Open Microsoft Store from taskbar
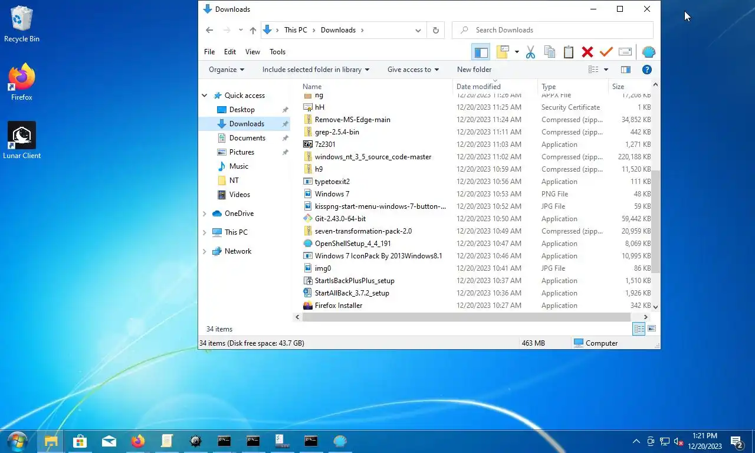 tap(80, 441)
